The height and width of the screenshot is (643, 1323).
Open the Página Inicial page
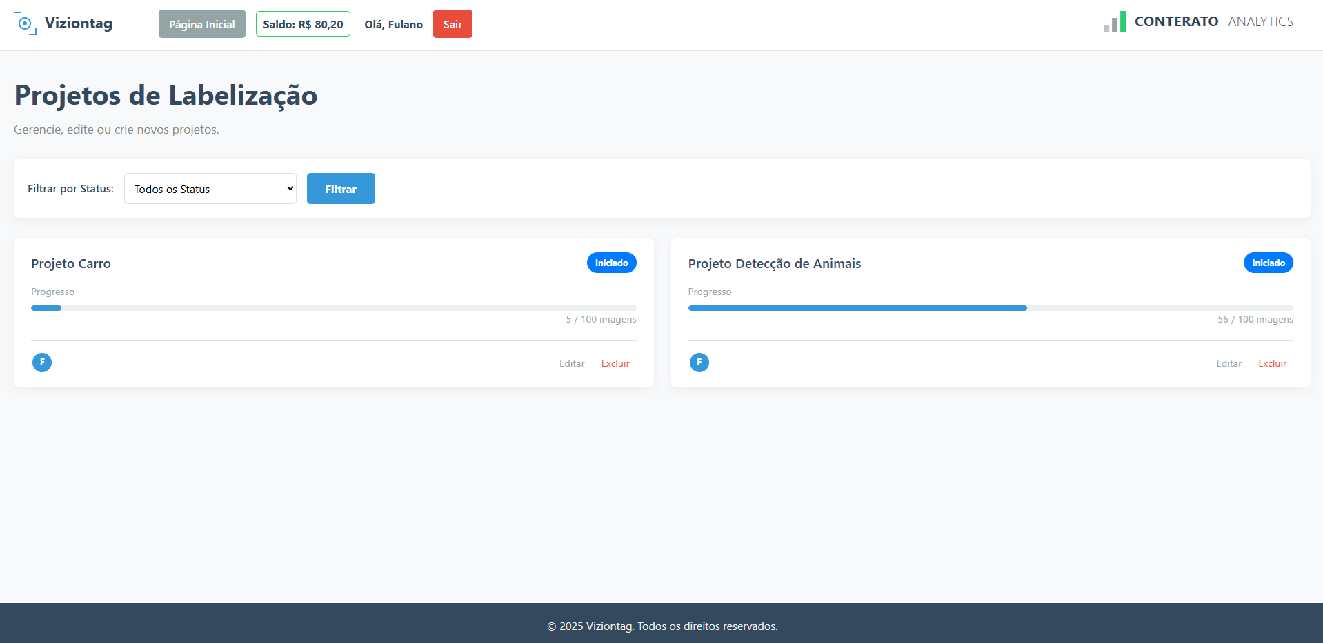(201, 23)
